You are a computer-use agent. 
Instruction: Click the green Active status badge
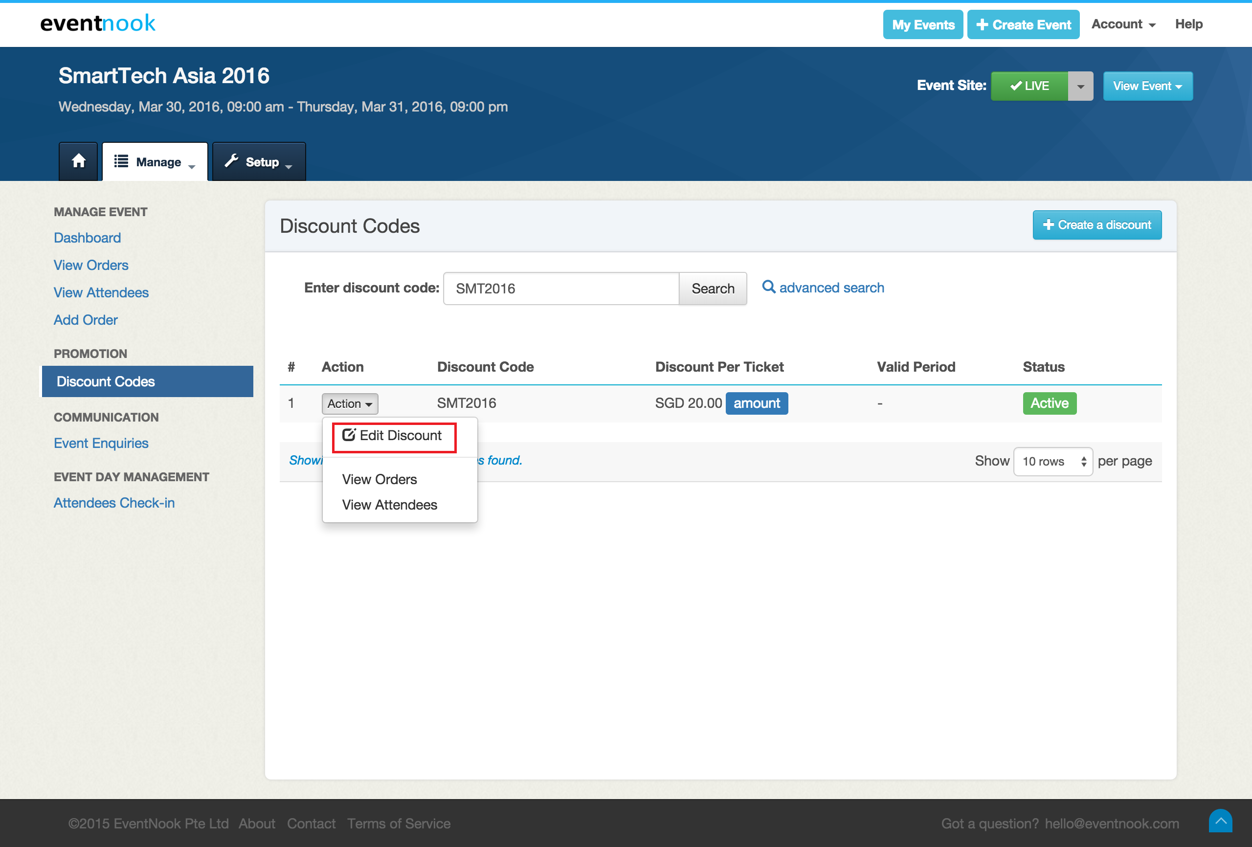(x=1049, y=403)
